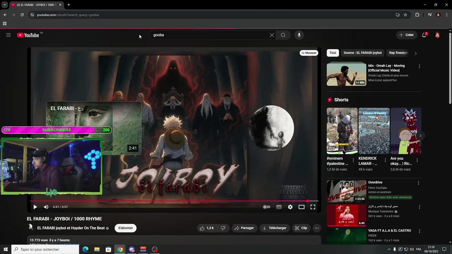Image resolution: width=452 pixels, height=254 pixels.
Task: Open the #eminem #palestine short
Action: [342, 131]
